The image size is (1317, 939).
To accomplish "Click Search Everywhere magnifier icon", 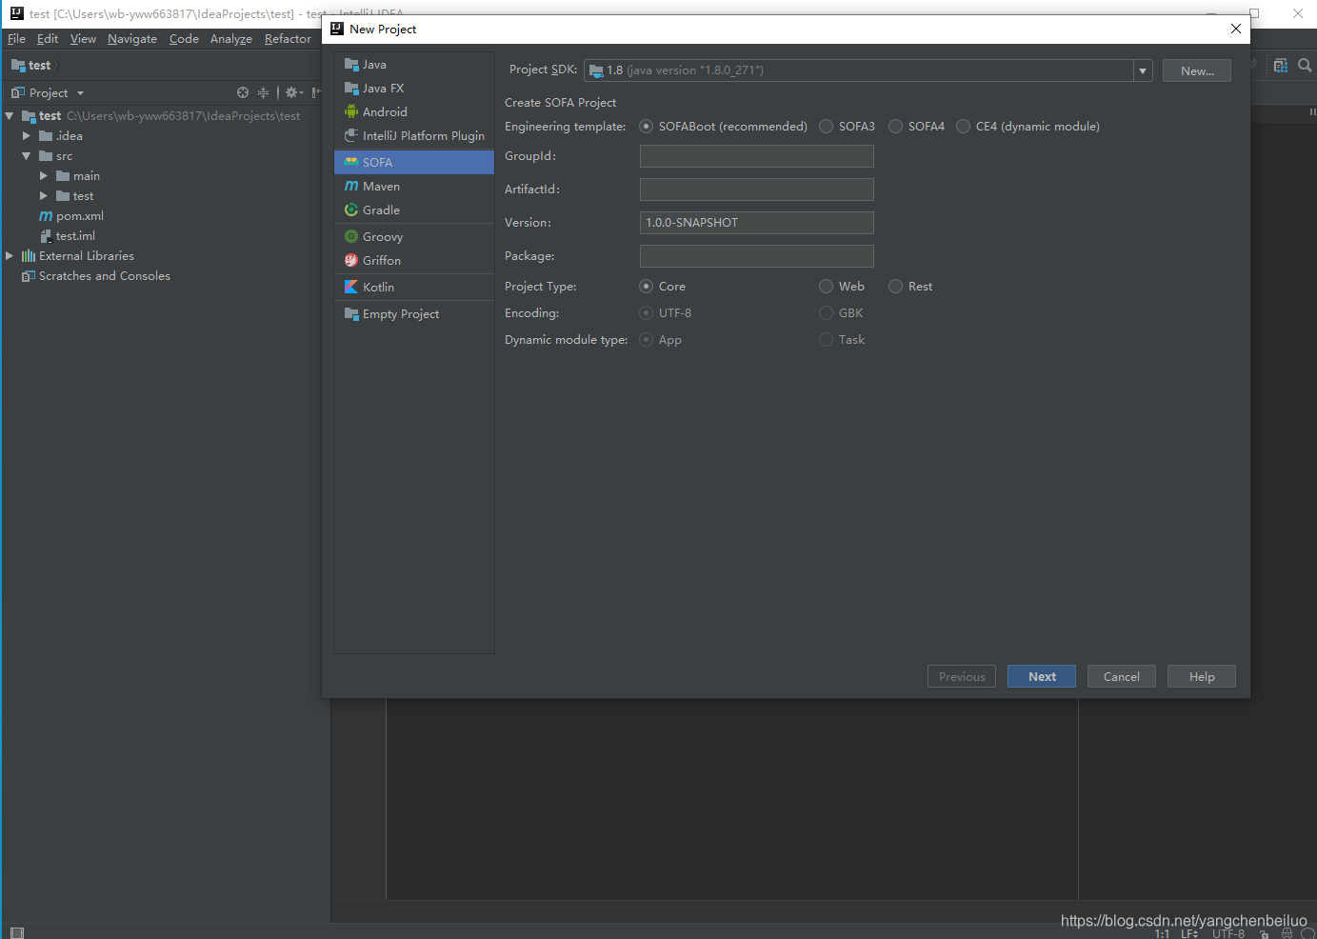I will (x=1305, y=66).
